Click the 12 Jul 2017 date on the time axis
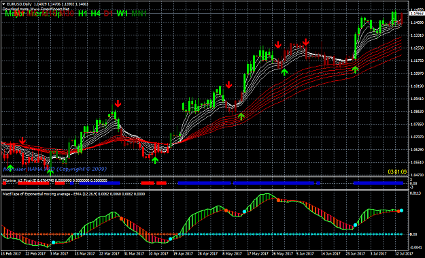The height and width of the screenshot is (258, 425). coord(404,254)
